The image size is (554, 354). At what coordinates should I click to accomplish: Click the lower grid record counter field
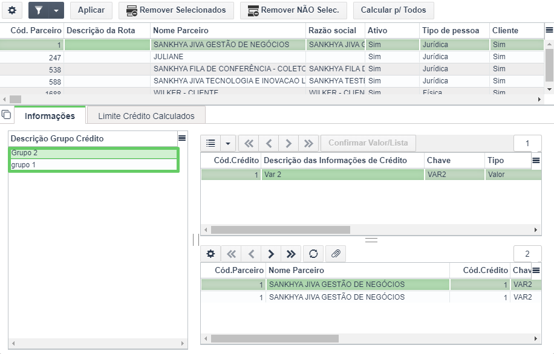pos(527,254)
